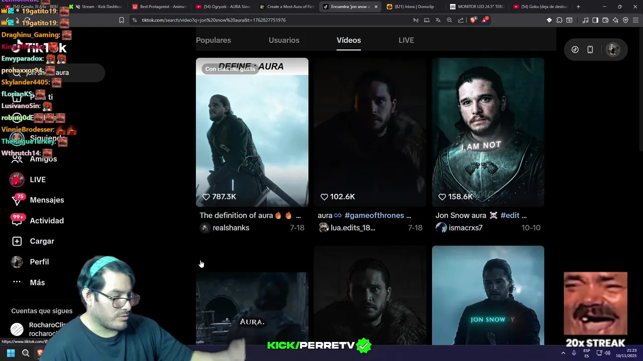
Task: Switch to Goku YouTube browser tab
Action: (541, 7)
